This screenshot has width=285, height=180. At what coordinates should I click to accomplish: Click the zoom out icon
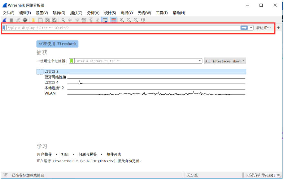129,20
